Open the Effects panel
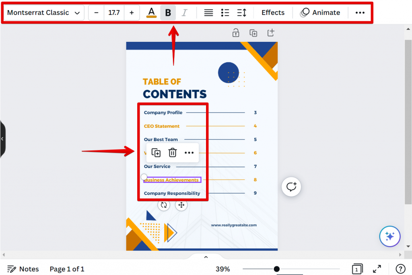The image size is (412, 275). [272, 12]
